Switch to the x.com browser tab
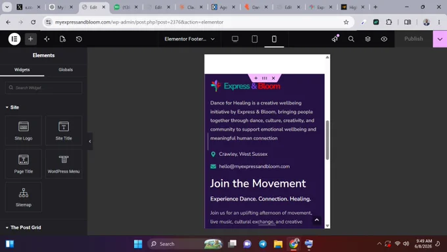 28,7
